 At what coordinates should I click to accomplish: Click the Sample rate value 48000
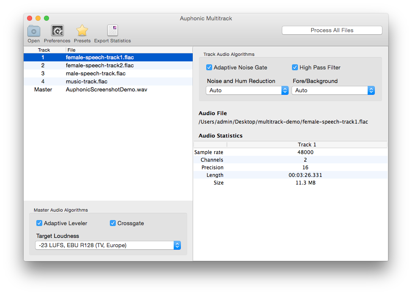[x=306, y=152]
